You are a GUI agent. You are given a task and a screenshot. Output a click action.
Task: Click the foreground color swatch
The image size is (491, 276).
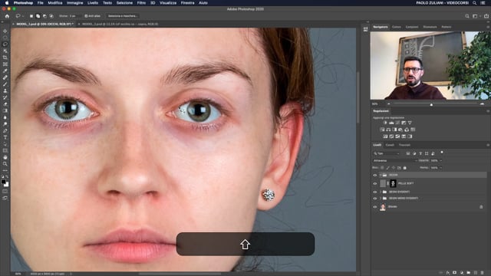pyautogui.click(x=3, y=182)
